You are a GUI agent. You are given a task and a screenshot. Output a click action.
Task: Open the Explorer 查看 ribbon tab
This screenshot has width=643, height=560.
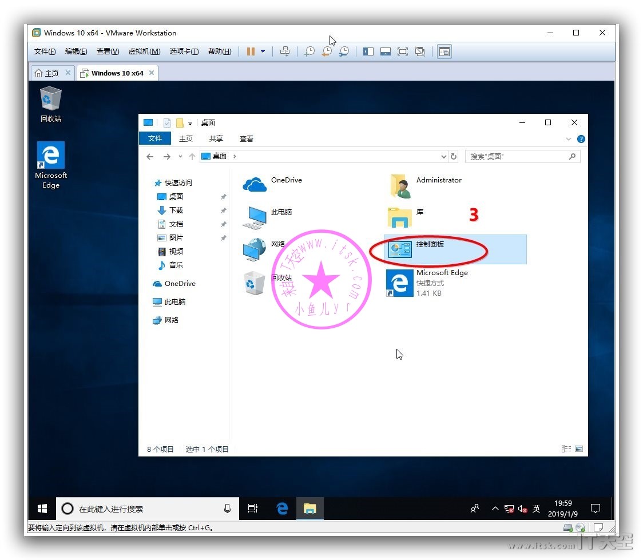coord(247,138)
